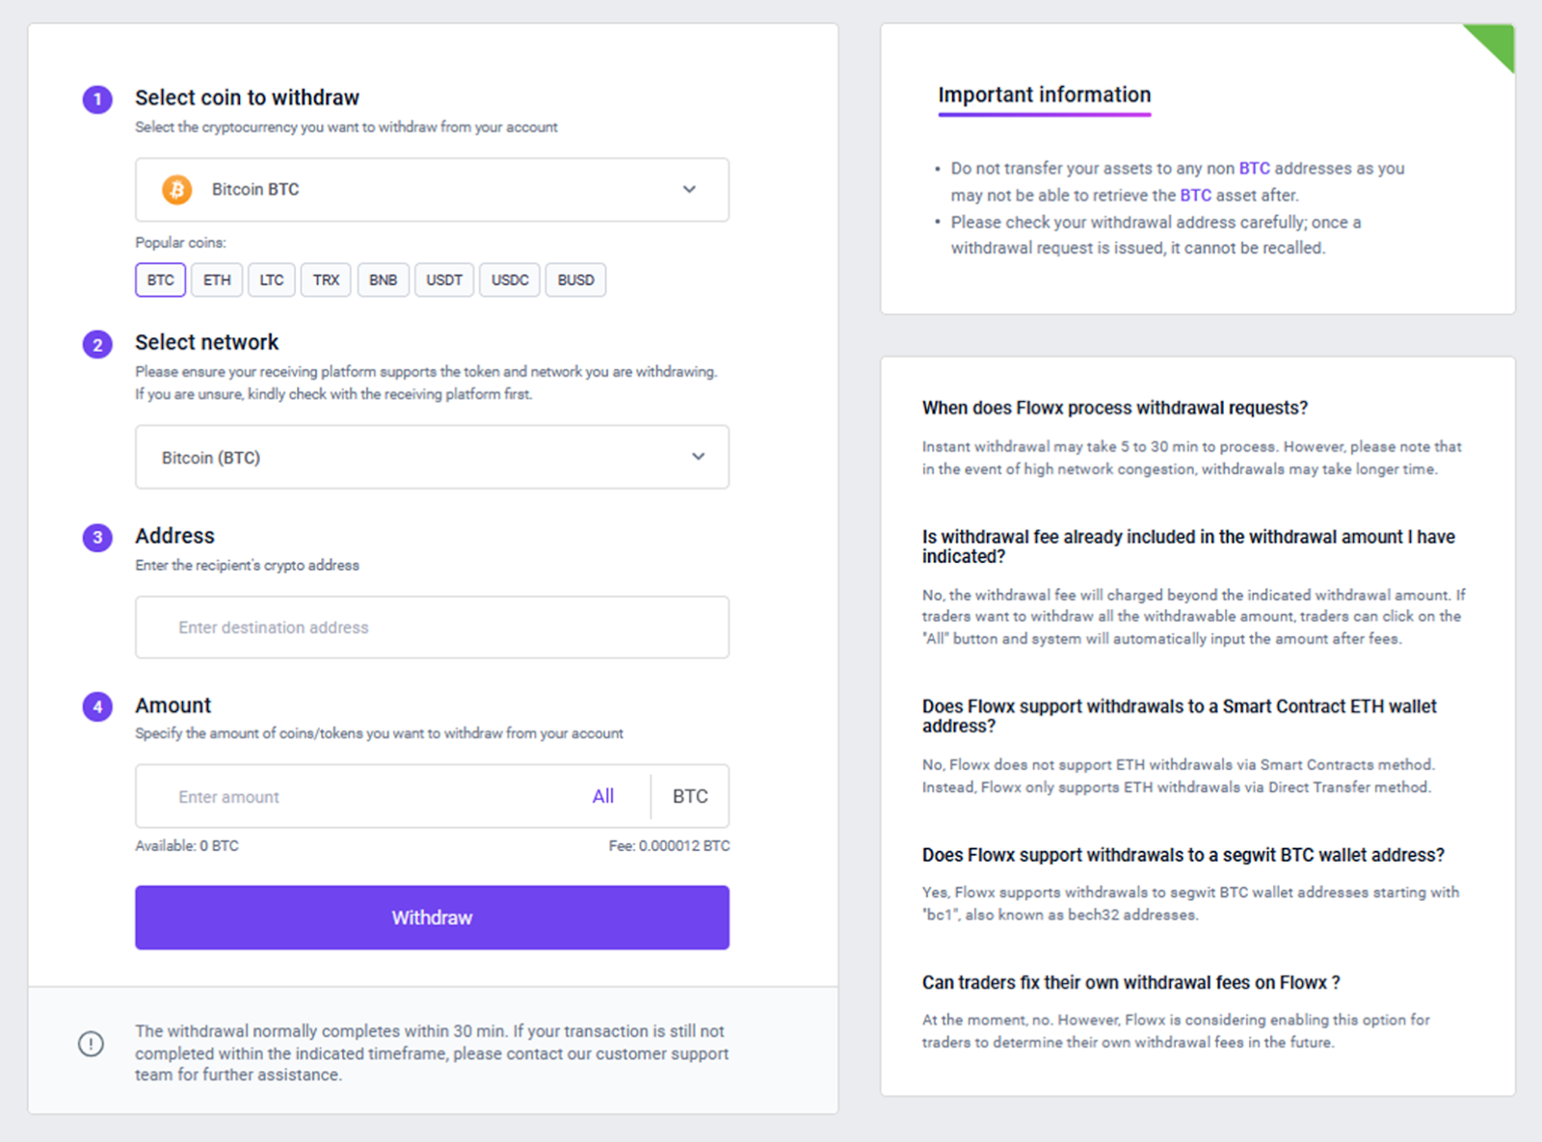Click the step 4 number badge

(x=97, y=706)
